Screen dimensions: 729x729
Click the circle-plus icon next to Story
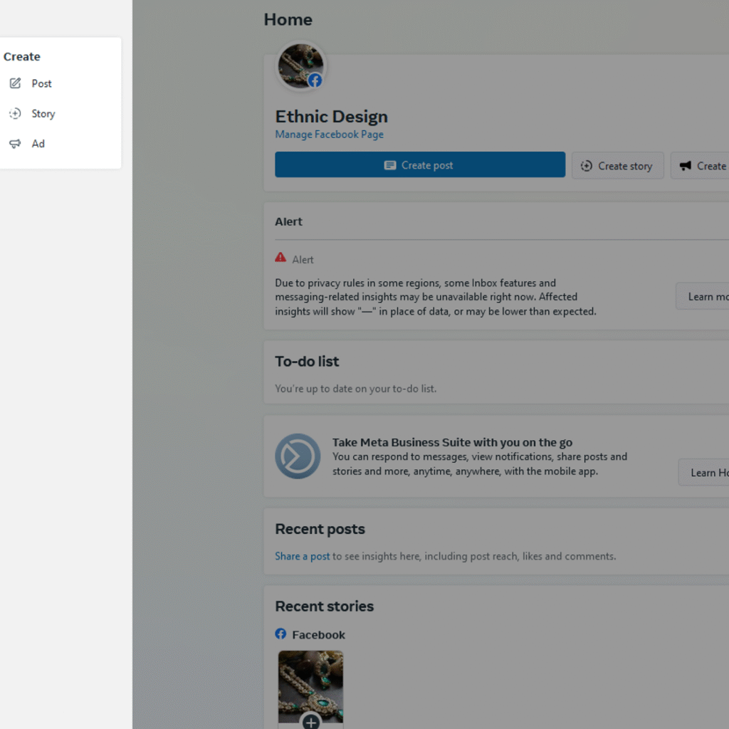coord(15,114)
